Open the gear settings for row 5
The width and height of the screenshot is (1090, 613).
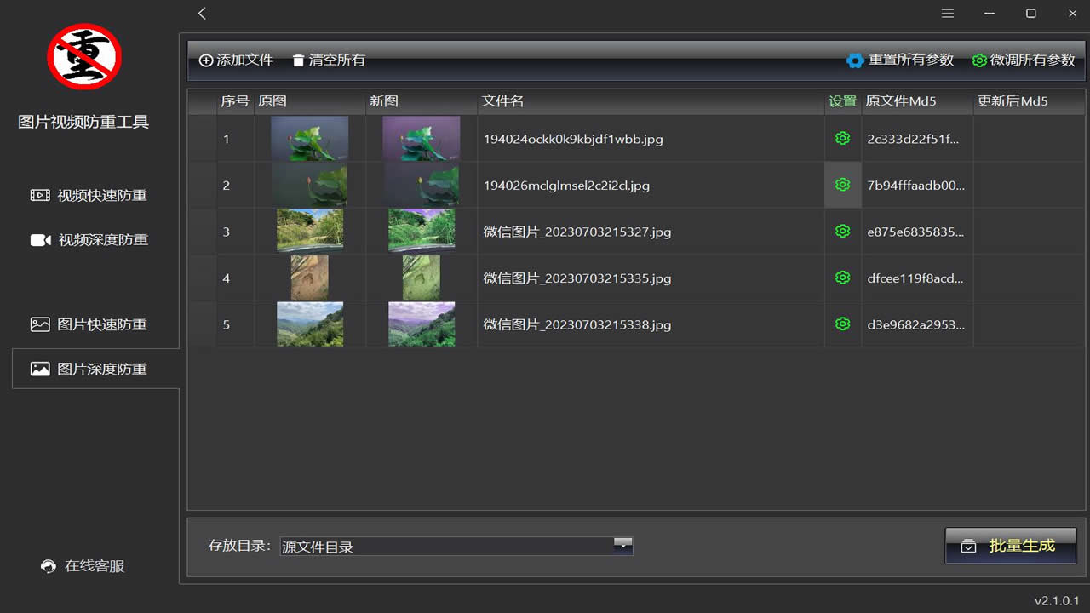pyautogui.click(x=842, y=324)
